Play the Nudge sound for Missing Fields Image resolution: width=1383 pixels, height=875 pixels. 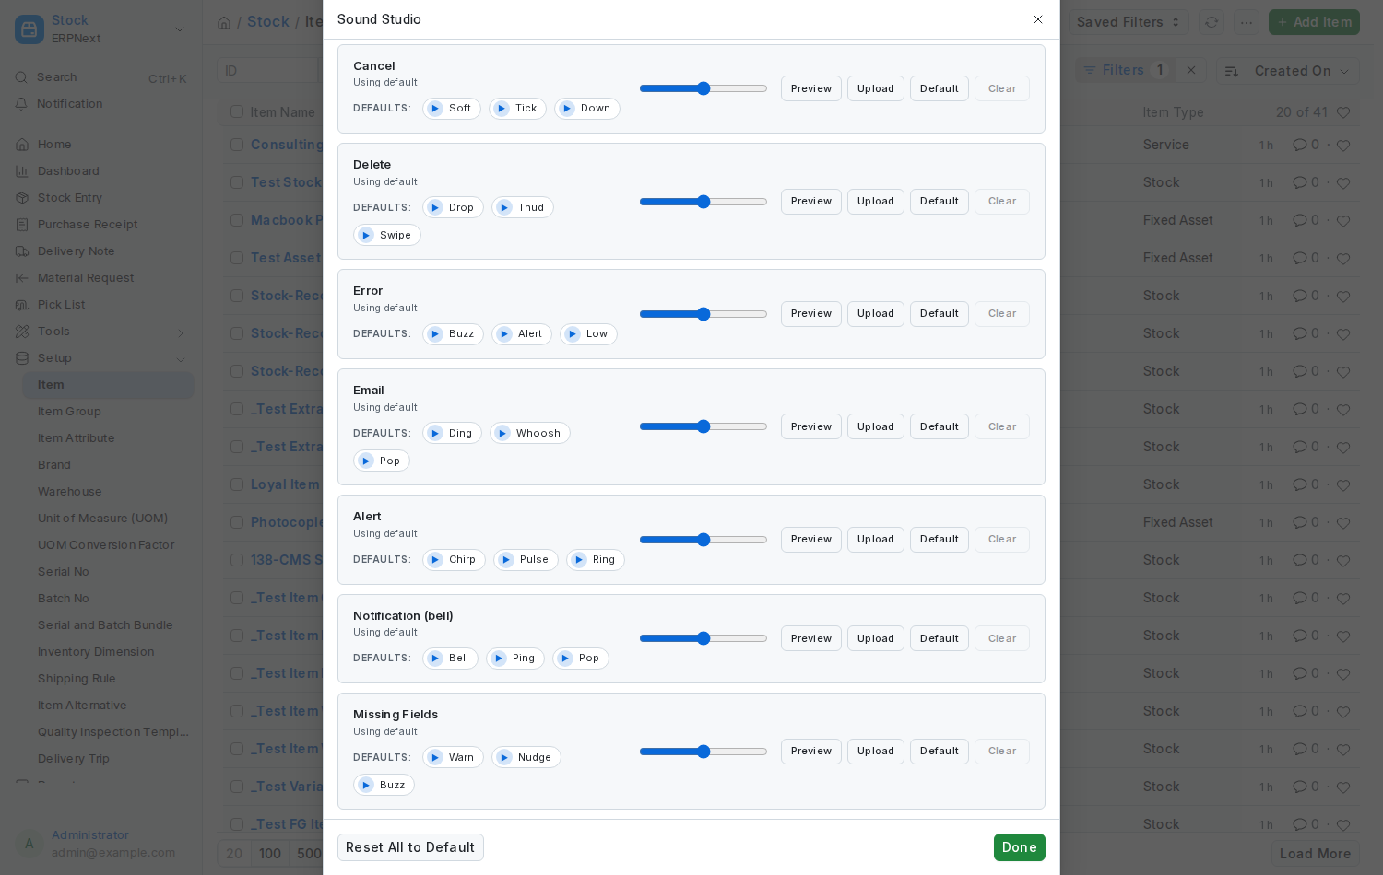pyautogui.click(x=526, y=758)
